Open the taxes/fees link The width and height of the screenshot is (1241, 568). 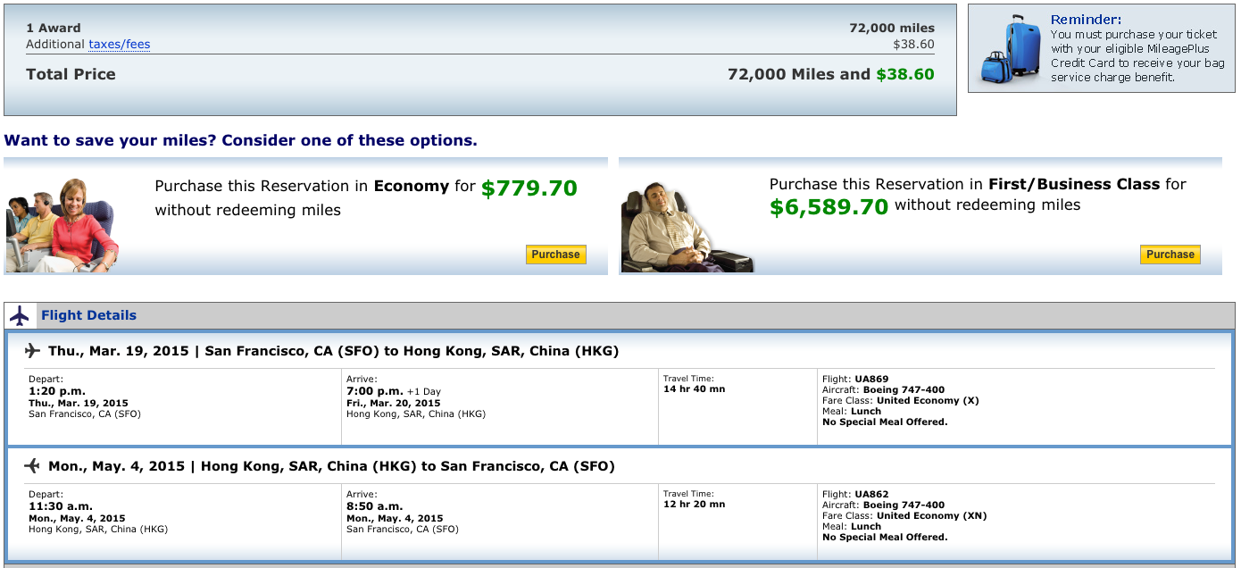click(119, 44)
